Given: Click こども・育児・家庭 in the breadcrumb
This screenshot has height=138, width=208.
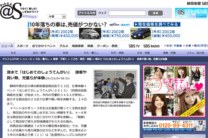Looking at the screenshot, I should [81, 59].
